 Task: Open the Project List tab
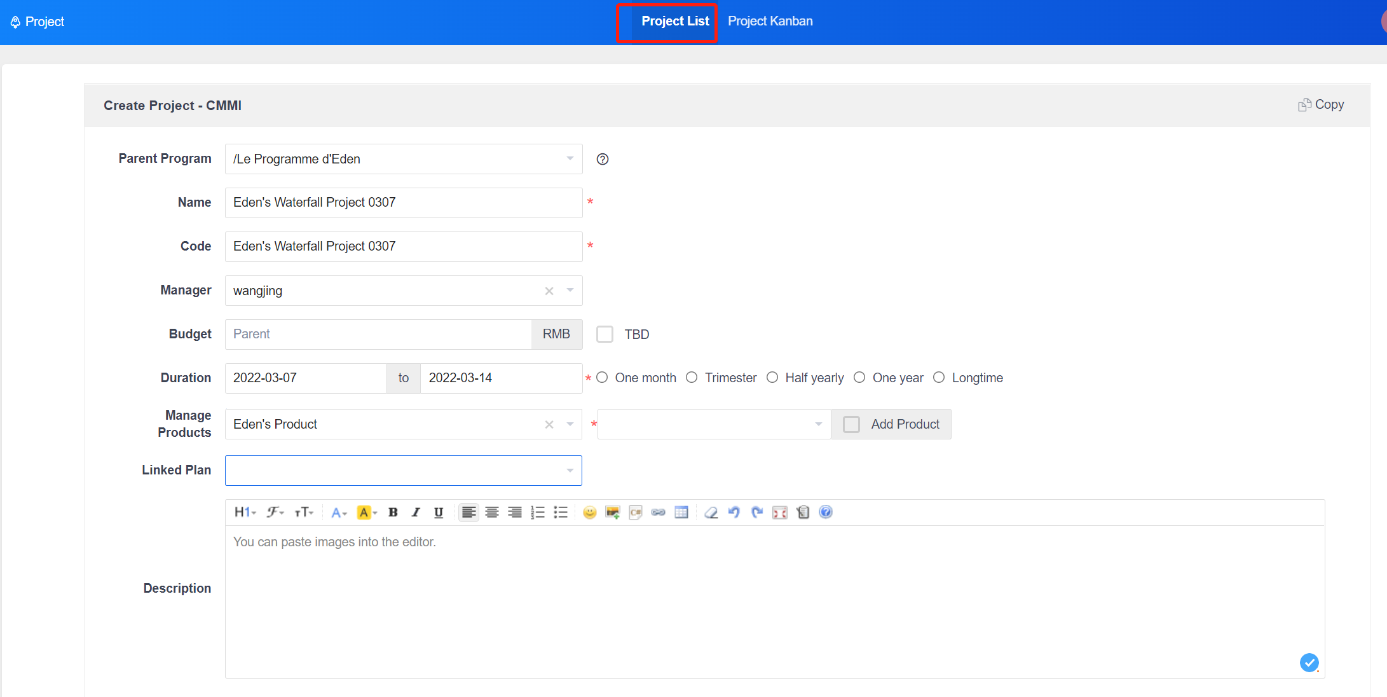tap(674, 22)
